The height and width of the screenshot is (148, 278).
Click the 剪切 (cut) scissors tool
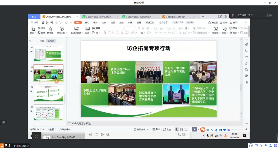coord(41,28)
